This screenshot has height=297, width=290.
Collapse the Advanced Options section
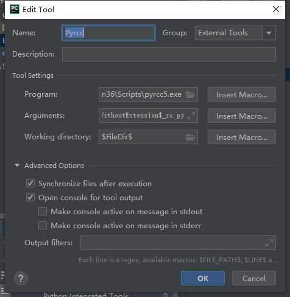pos(17,166)
